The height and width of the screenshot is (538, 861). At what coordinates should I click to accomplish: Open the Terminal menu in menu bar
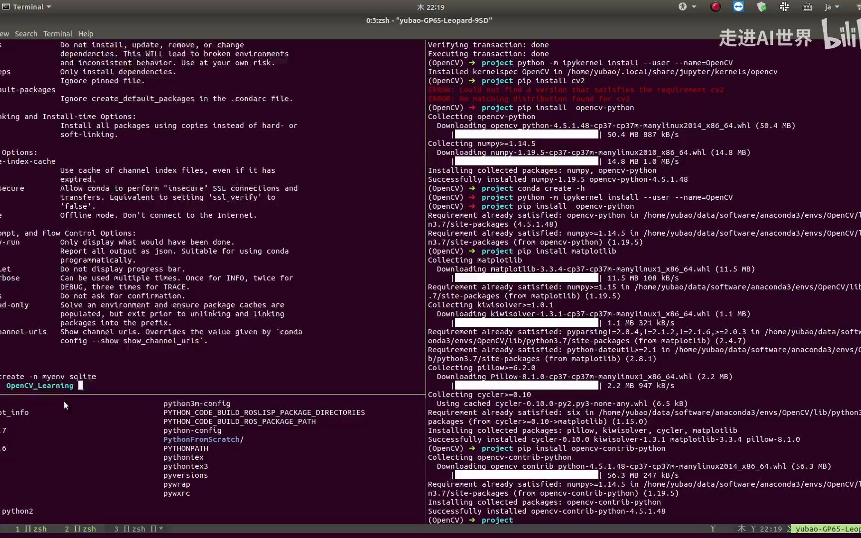(x=58, y=34)
